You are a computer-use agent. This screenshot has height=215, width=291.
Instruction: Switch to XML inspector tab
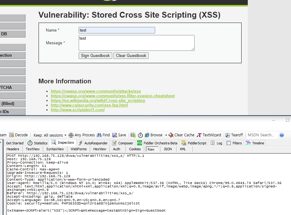click(x=182, y=149)
